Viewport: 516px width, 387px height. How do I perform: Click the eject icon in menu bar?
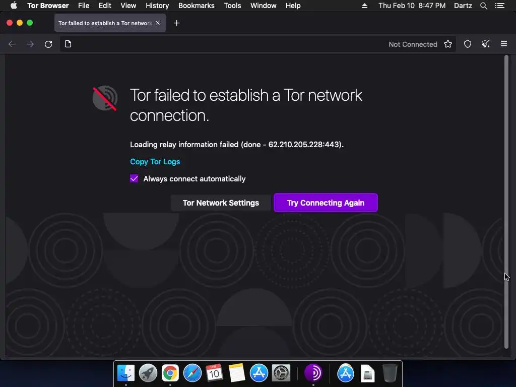coord(364,6)
